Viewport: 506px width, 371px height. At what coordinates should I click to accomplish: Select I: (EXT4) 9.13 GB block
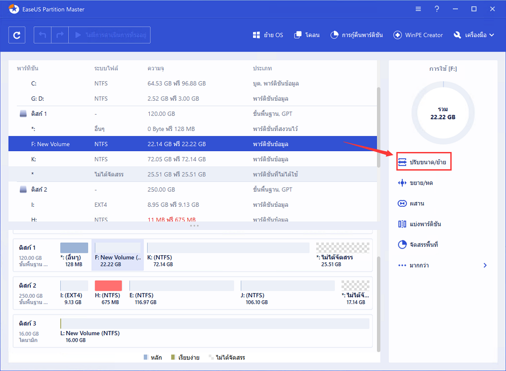74,293
